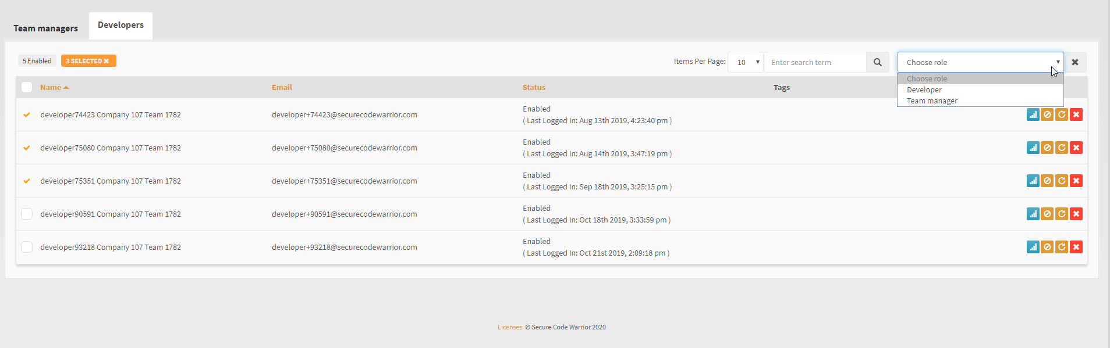Switch to the Team managers tab

(x=46, y=28)
